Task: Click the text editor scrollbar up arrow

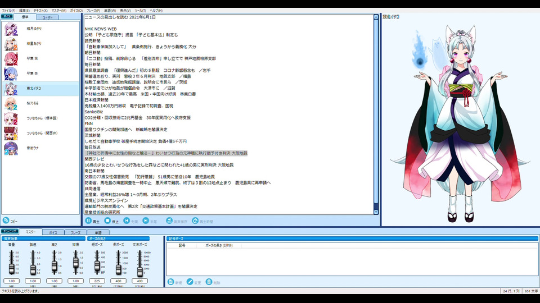Action: (x=376, y=17)
